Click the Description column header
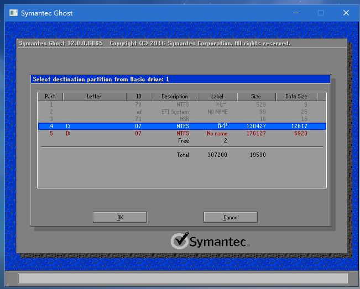The width and height of the screenshot is (360, 289). point(175,97)
